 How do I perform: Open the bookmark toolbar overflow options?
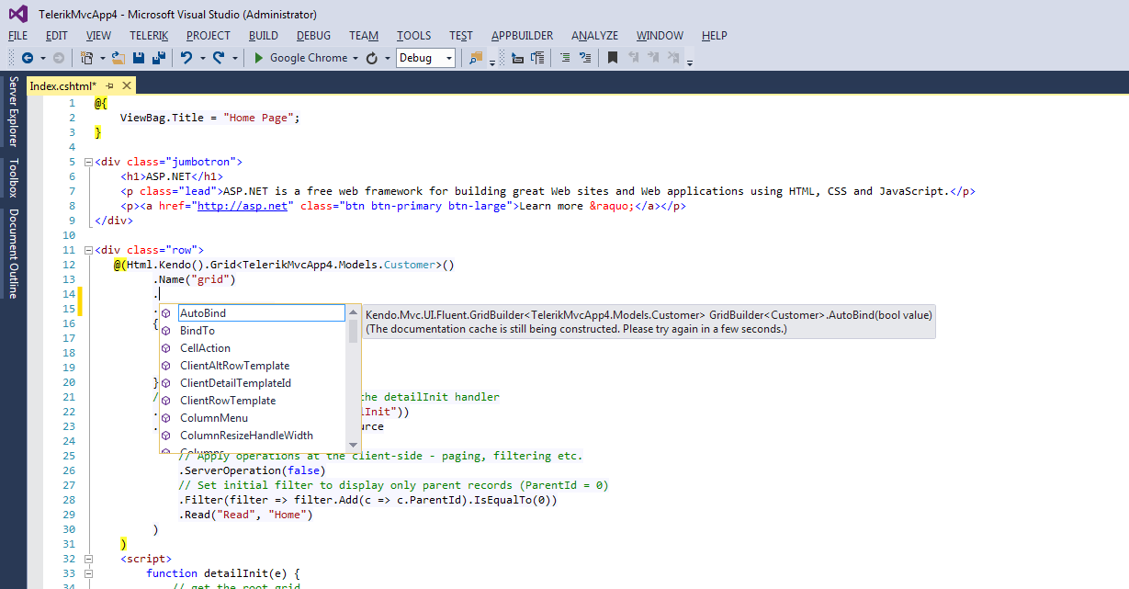pos(690,63)
